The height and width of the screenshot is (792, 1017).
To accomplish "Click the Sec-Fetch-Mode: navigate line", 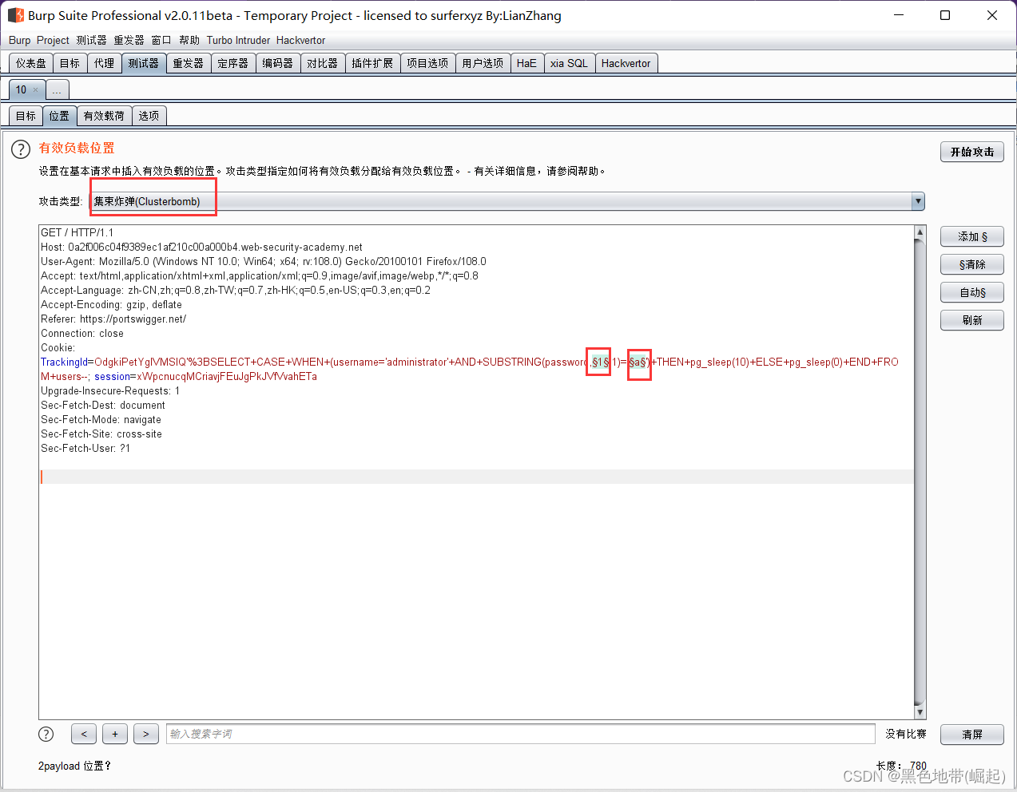I will pyautogui.click(x=101, y=420).
